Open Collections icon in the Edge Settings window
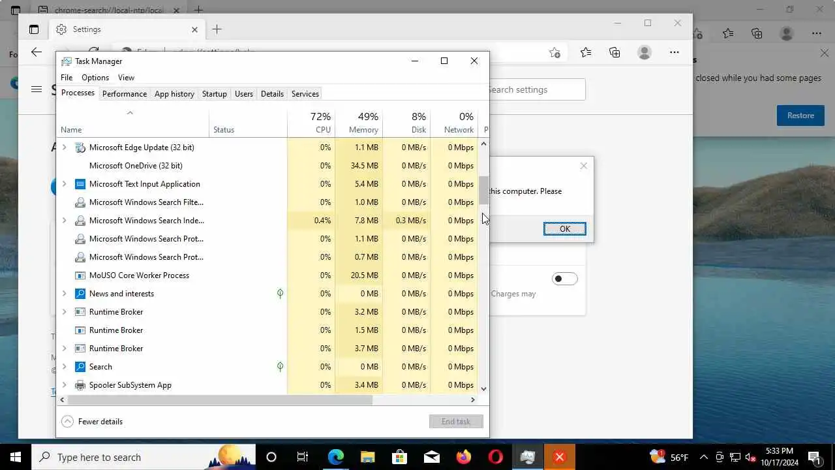The height and width of the screenshot is (470, 835). click(615, 52)
